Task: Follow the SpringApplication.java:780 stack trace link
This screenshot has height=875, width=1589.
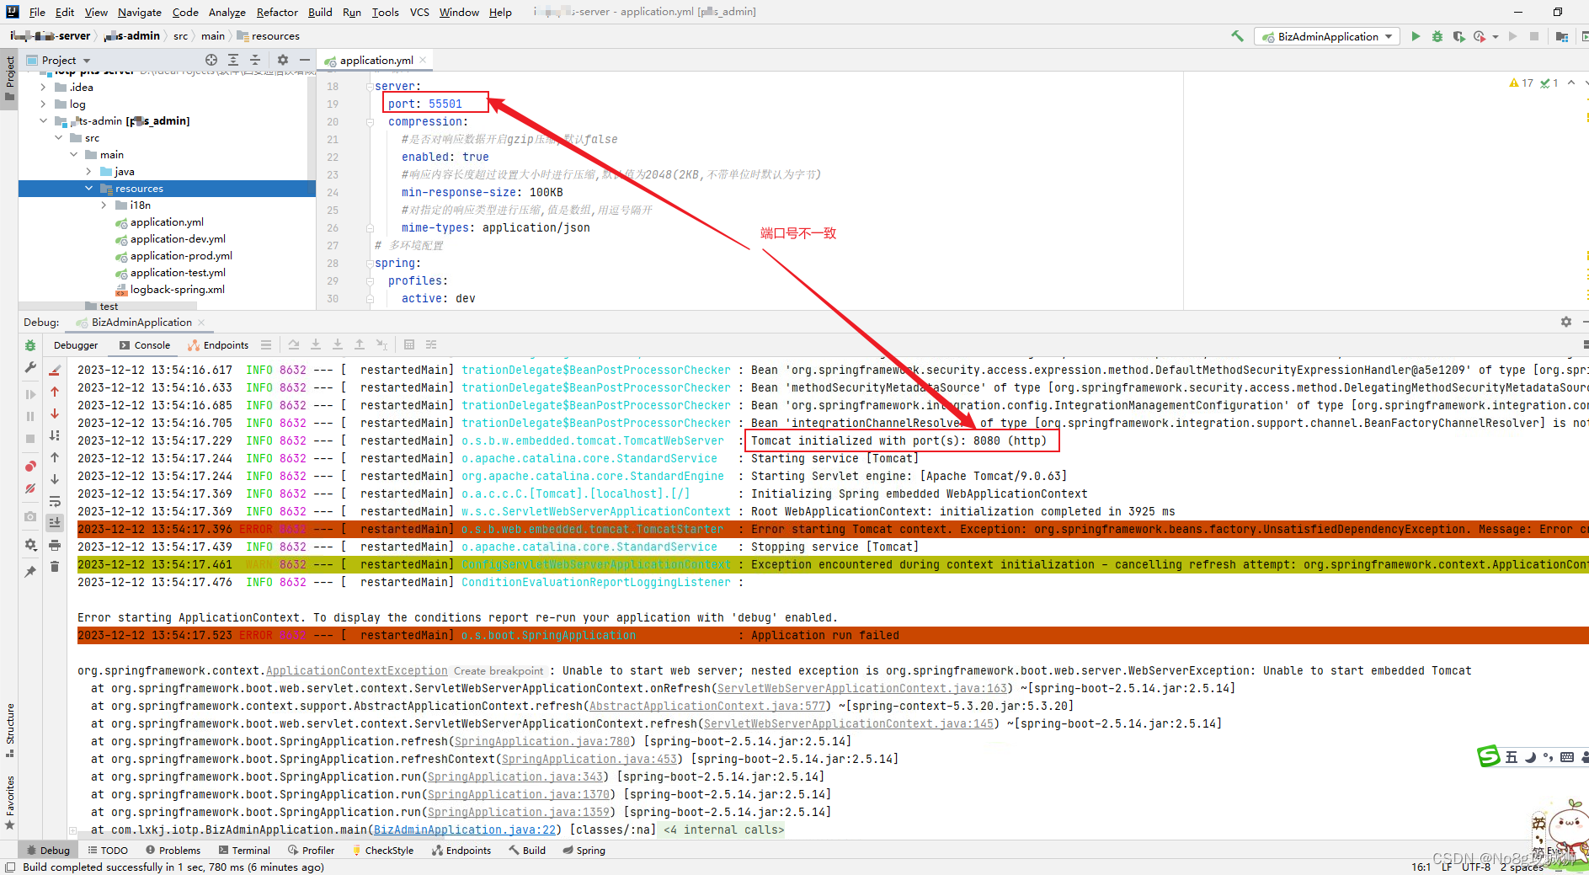Action: coord(542,741)
